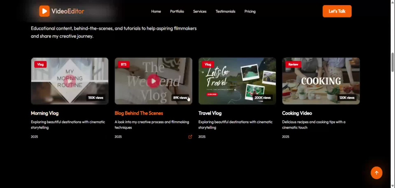Click the BTS tag on Weekend Vlog thumbnail
This screenshot has width=395, height=188.
(124, 65)
